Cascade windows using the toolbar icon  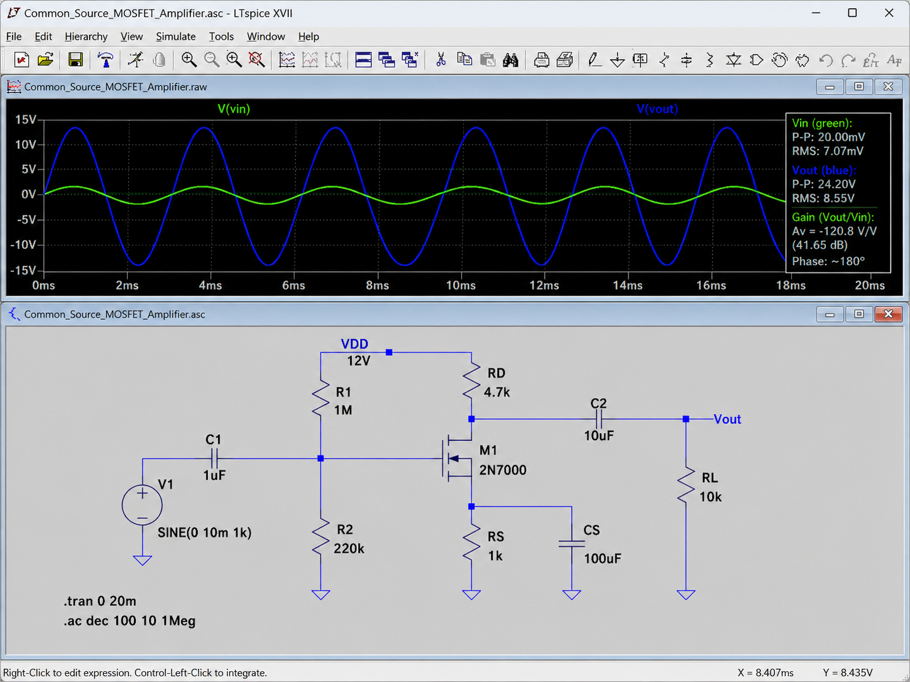(x=386, y=60)
